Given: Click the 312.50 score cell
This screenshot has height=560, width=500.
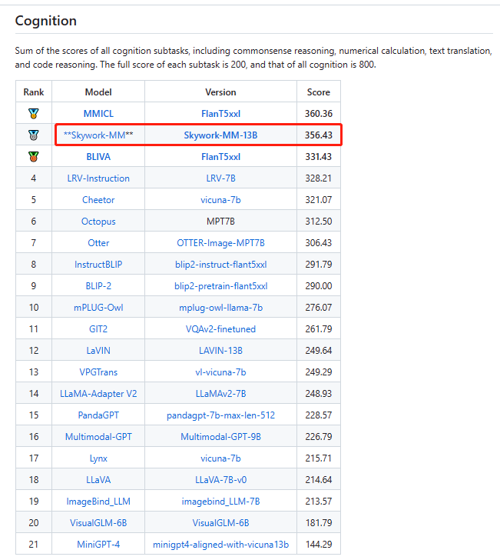Looking at the screenshot, I should 319,222.
